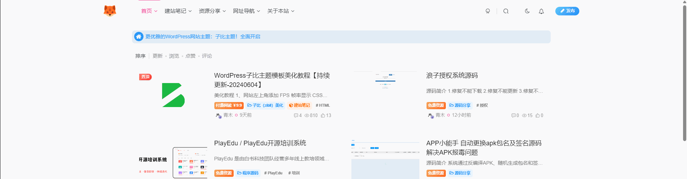Click 青木 avatar on the WordPress post
The image size is (687, 179).
click(218, 115)
